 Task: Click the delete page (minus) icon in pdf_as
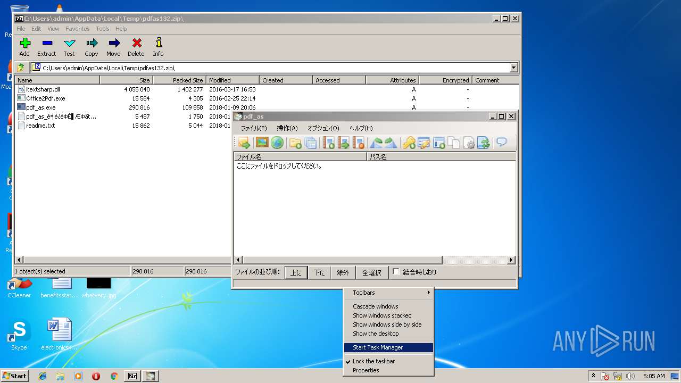(359, 143)
